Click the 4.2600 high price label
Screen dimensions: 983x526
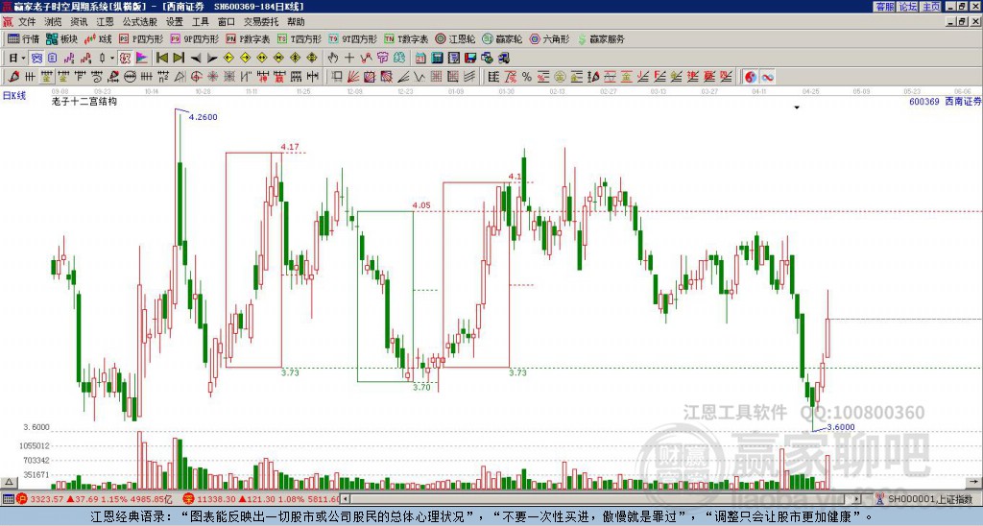[203, 117]
